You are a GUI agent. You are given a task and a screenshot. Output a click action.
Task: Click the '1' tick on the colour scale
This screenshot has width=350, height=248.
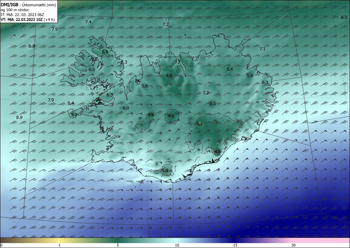pos(59,245)
